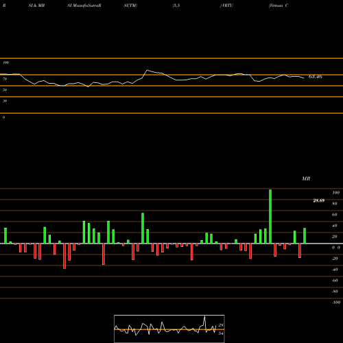Click the MR axis label 60

(335, 215)
